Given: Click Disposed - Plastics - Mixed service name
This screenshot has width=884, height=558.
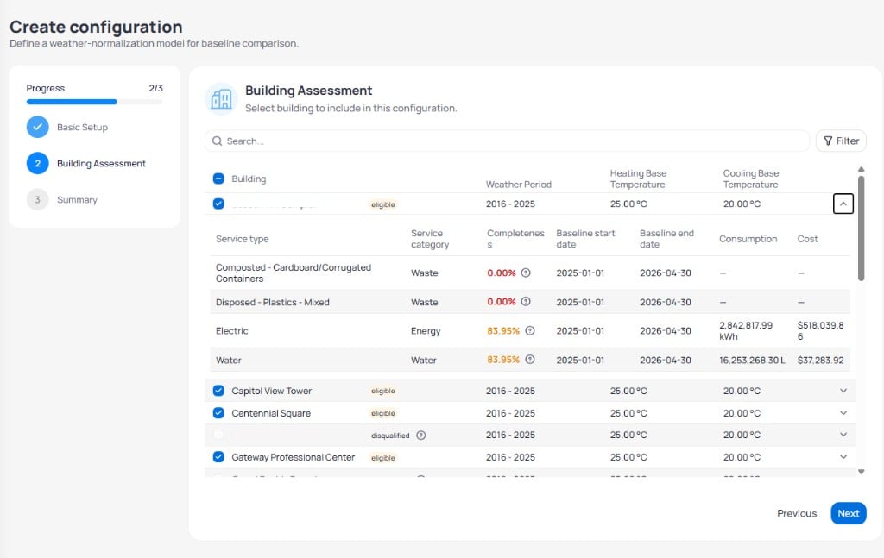Looking at the screenshot, I should (x=272, y=303).
